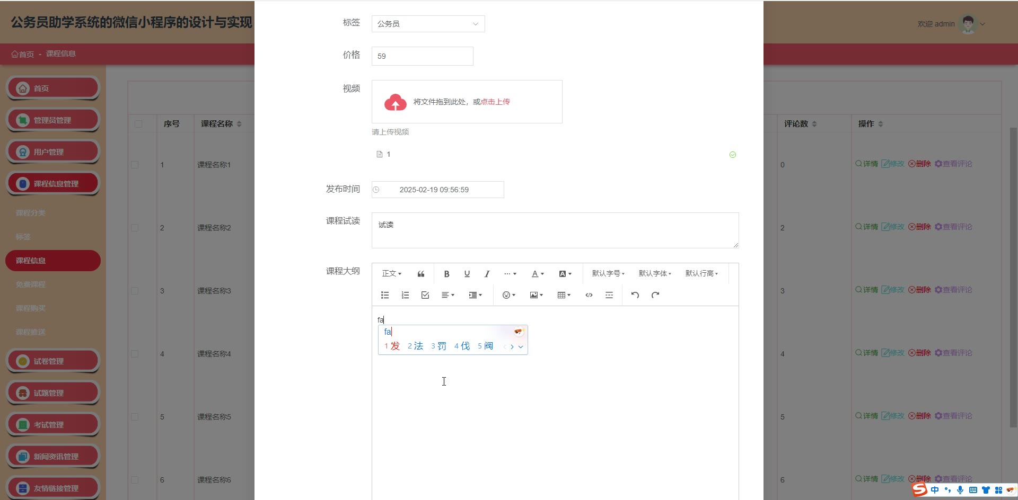1018x500 pixels.
Task: Go to 首页 in the sidebar
Action: (53, 88)
